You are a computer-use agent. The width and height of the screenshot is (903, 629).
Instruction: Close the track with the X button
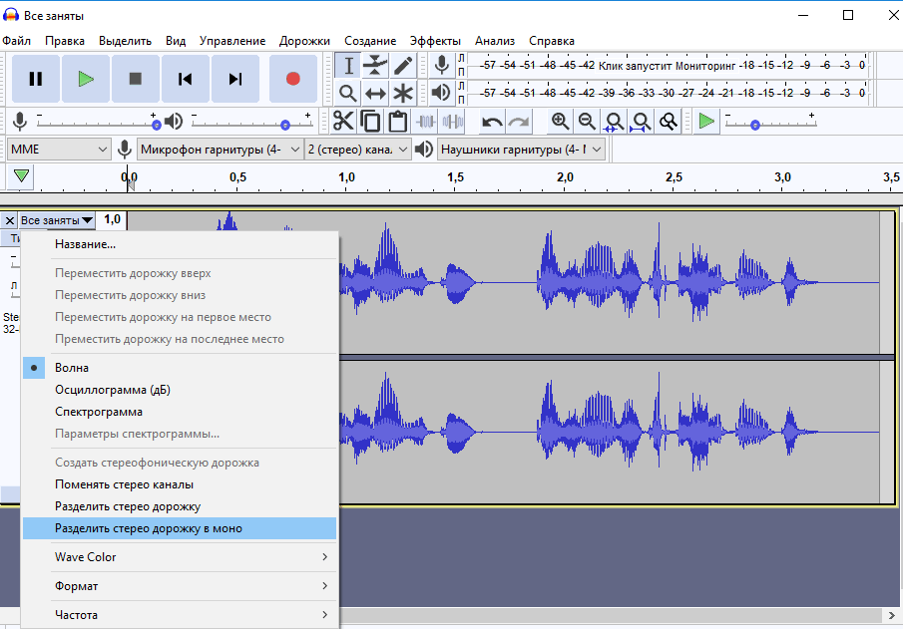(x=10, y=220)
